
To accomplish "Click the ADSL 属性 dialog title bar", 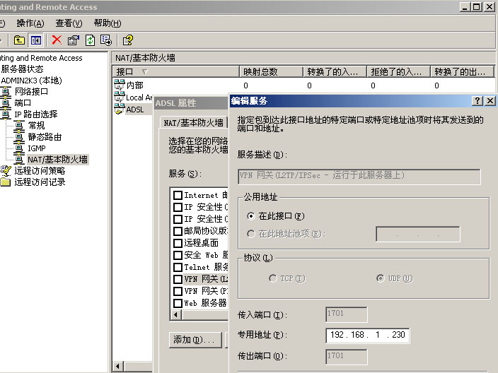I will [190, 103].
